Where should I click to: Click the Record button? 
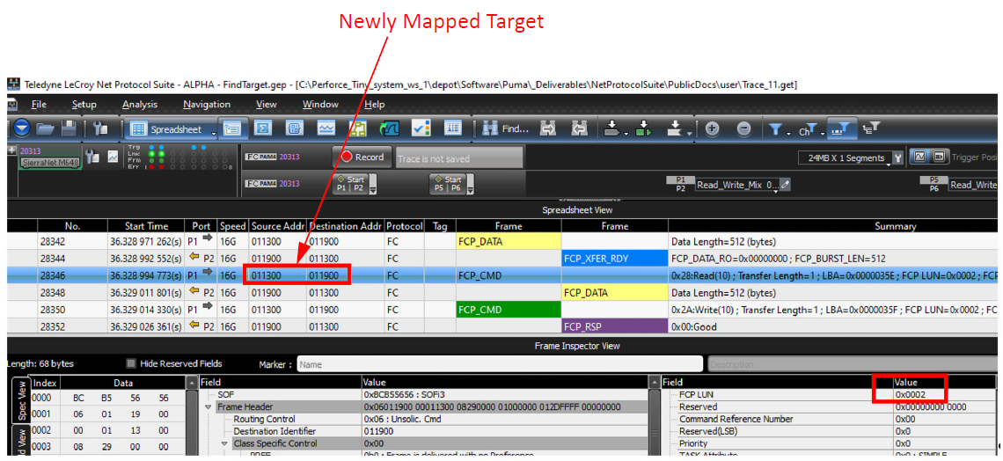pos(362,157)
